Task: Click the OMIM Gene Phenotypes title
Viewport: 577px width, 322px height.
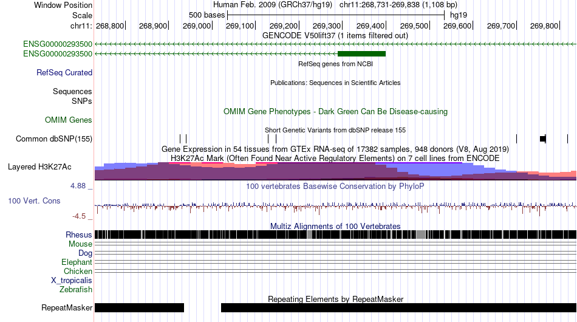Action: (336, 112)
